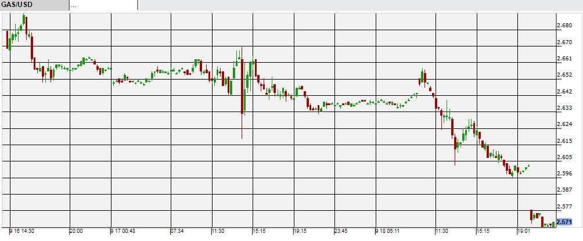Click the 23:45 time axis label
583x241 pixels.
click(x=341, y=231)
